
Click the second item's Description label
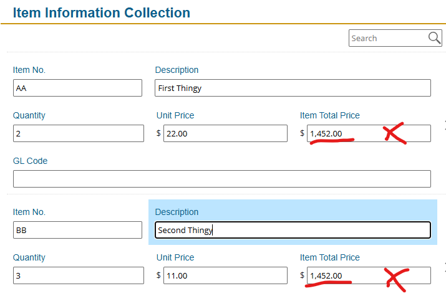point(177,212)
